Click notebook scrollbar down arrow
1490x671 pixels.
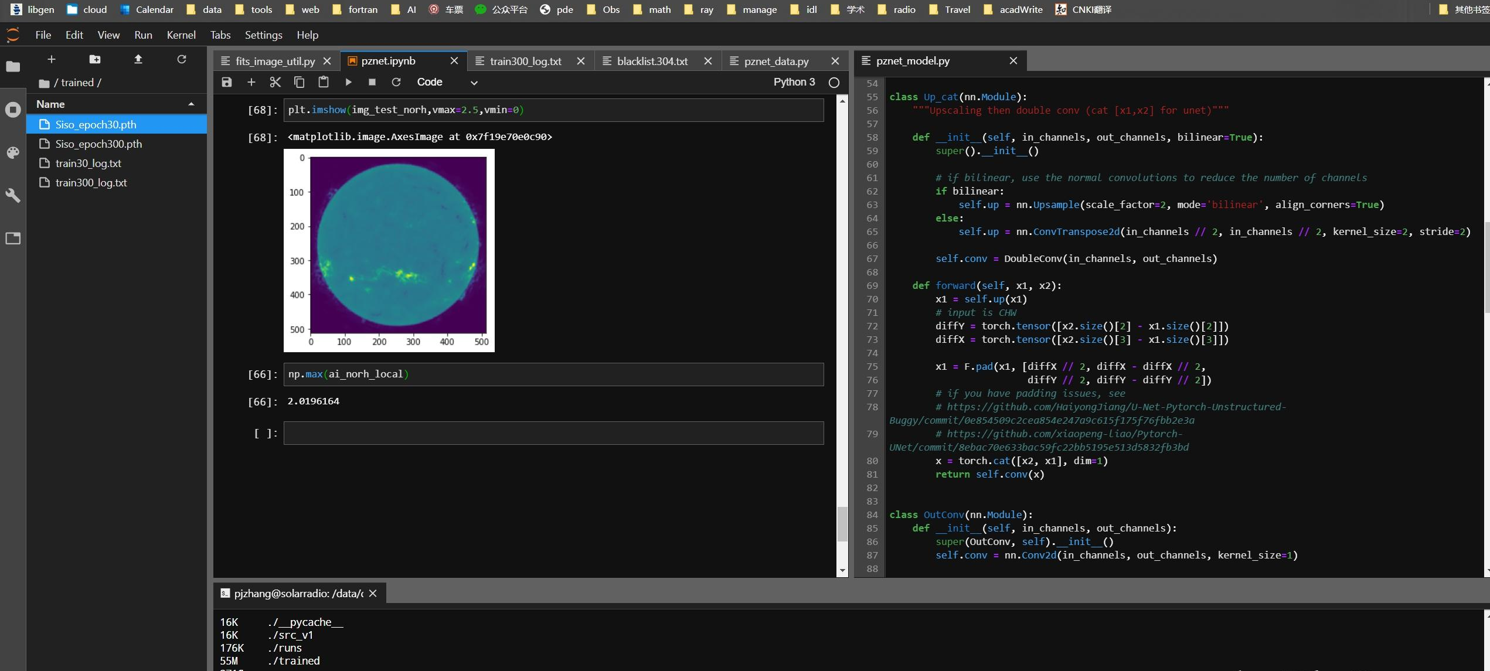click(x=842, y=571)
